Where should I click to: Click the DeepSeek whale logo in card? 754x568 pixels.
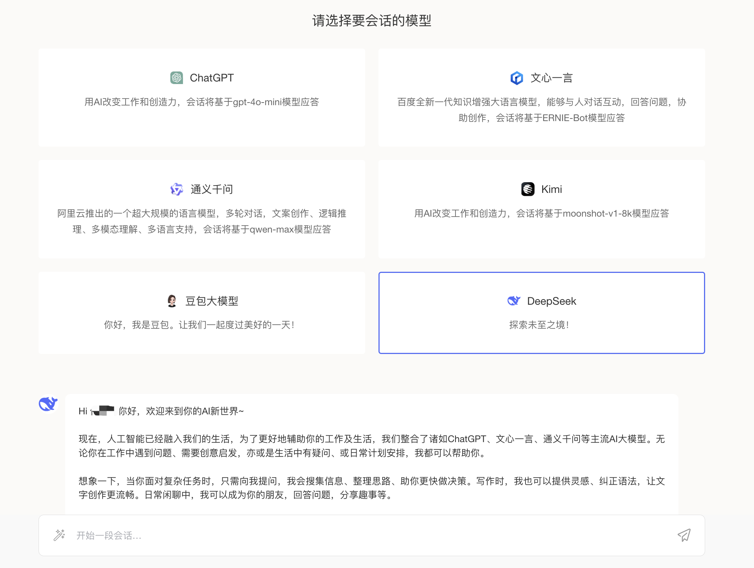pyautogui.click(x=514, y=301)
